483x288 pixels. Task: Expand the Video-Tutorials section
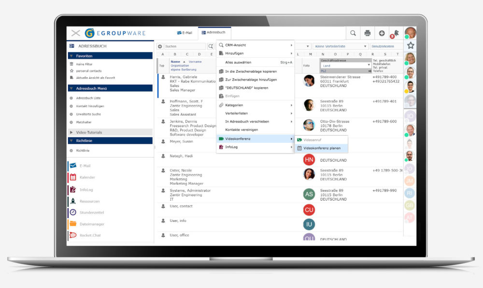point(71,132)
